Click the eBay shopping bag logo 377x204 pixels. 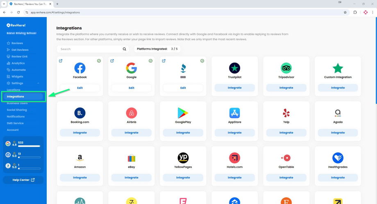coord(132,158)
